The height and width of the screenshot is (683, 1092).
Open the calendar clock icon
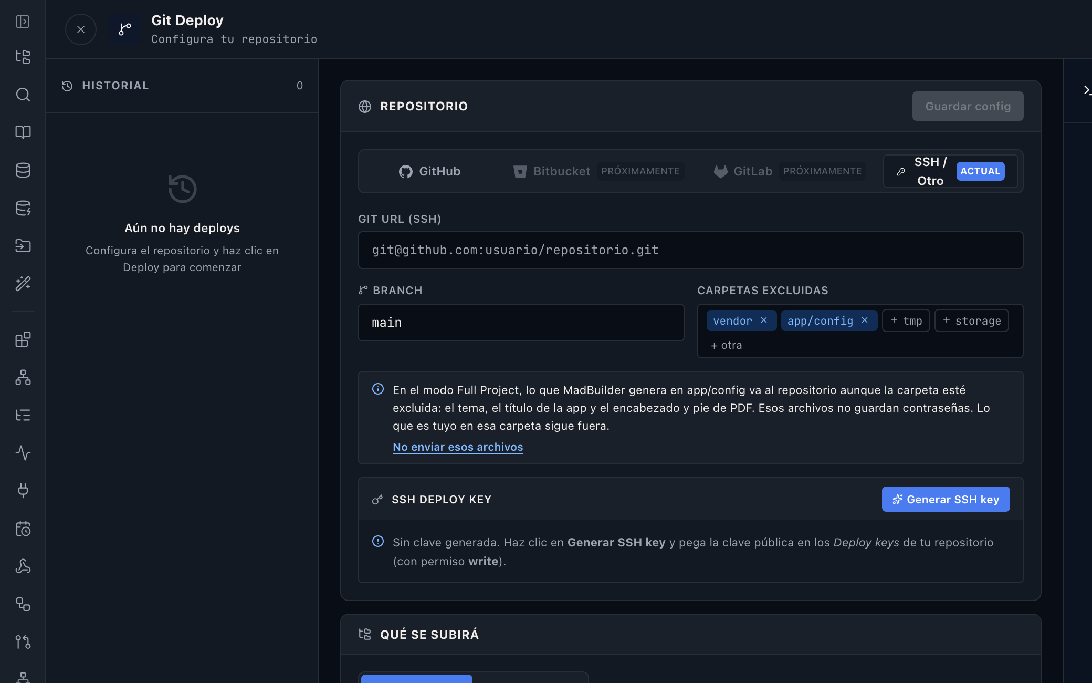click(x=23, y=529)
